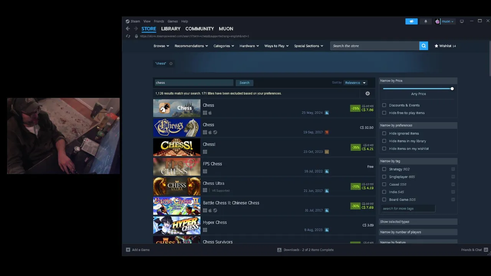Exclude the Board Game tag with minus icon
Viewport: 491px width, 276px height.
coord(453,200)
